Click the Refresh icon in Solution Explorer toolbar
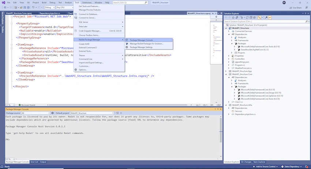Screen dimensions: 311x169 pos(247,18)
